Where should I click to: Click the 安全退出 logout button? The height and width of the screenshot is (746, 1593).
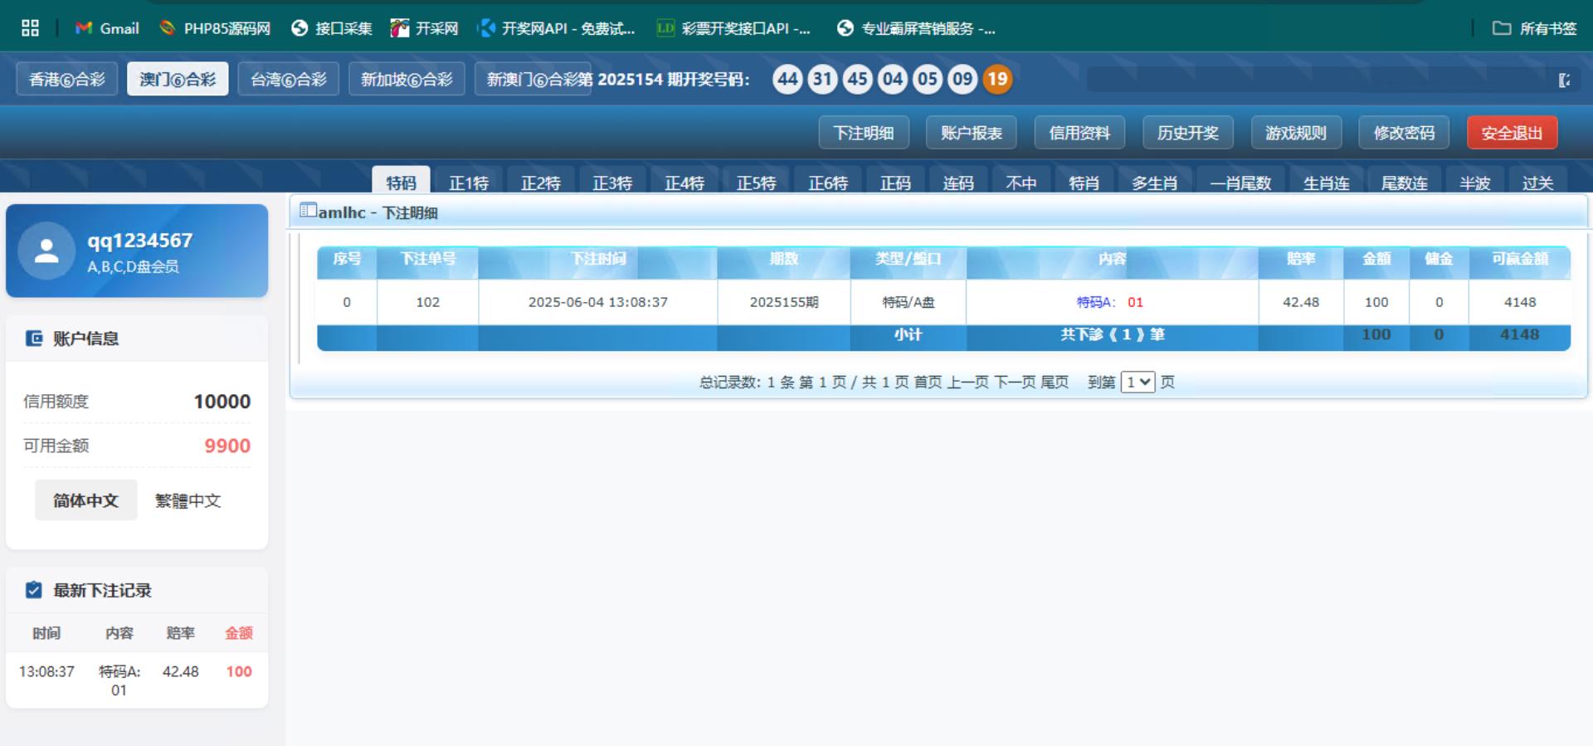(x=1511, y=133)
